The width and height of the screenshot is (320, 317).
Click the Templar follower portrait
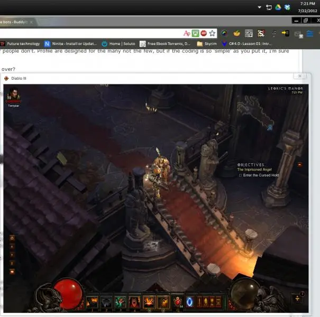tap(14, 95)
